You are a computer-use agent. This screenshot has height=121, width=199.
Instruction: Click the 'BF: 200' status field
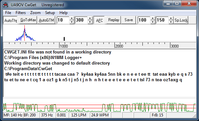click(31, 115)
